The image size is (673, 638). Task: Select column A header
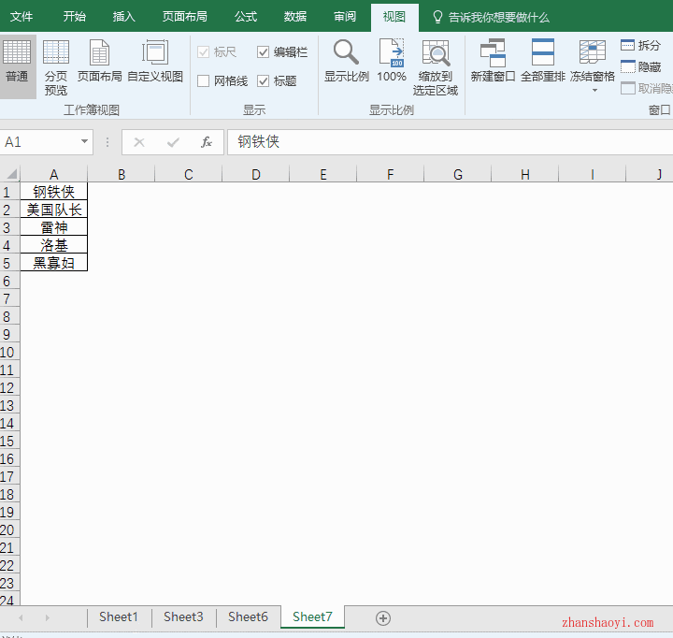click(x=53, y=174)
